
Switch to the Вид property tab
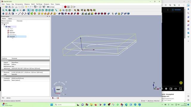click(x=3, y=98)
